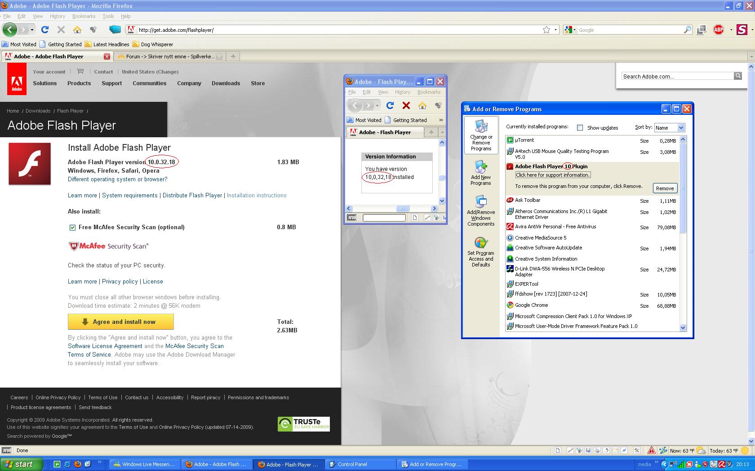Click the back arrow in main Firefox toolbar
Viewport: 755px width, 471px height.
10,30
